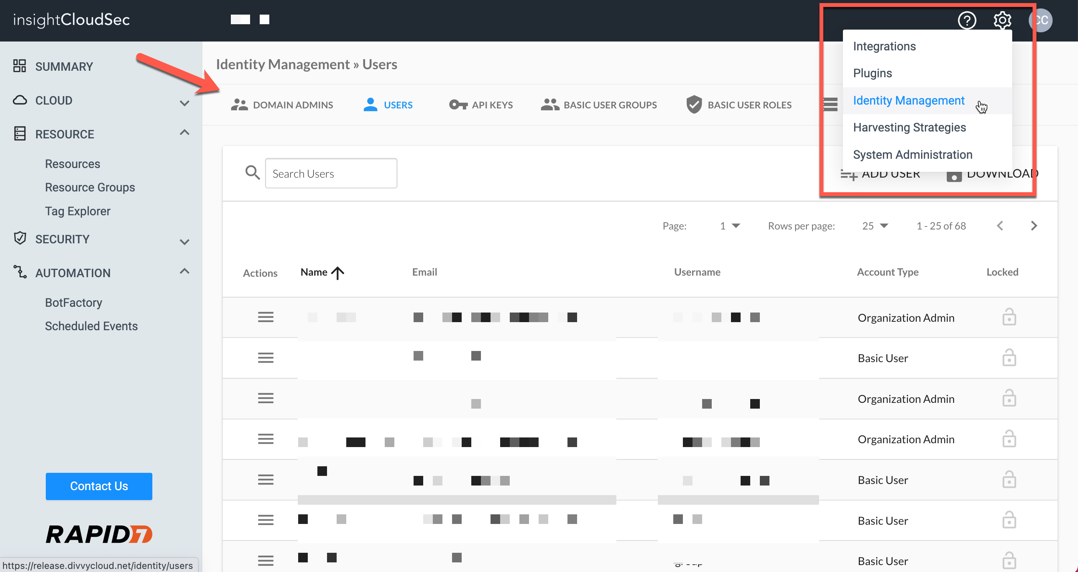Click the Summary dashboard icon
The height and width of the screenshot is (572, 1078).
19,66
